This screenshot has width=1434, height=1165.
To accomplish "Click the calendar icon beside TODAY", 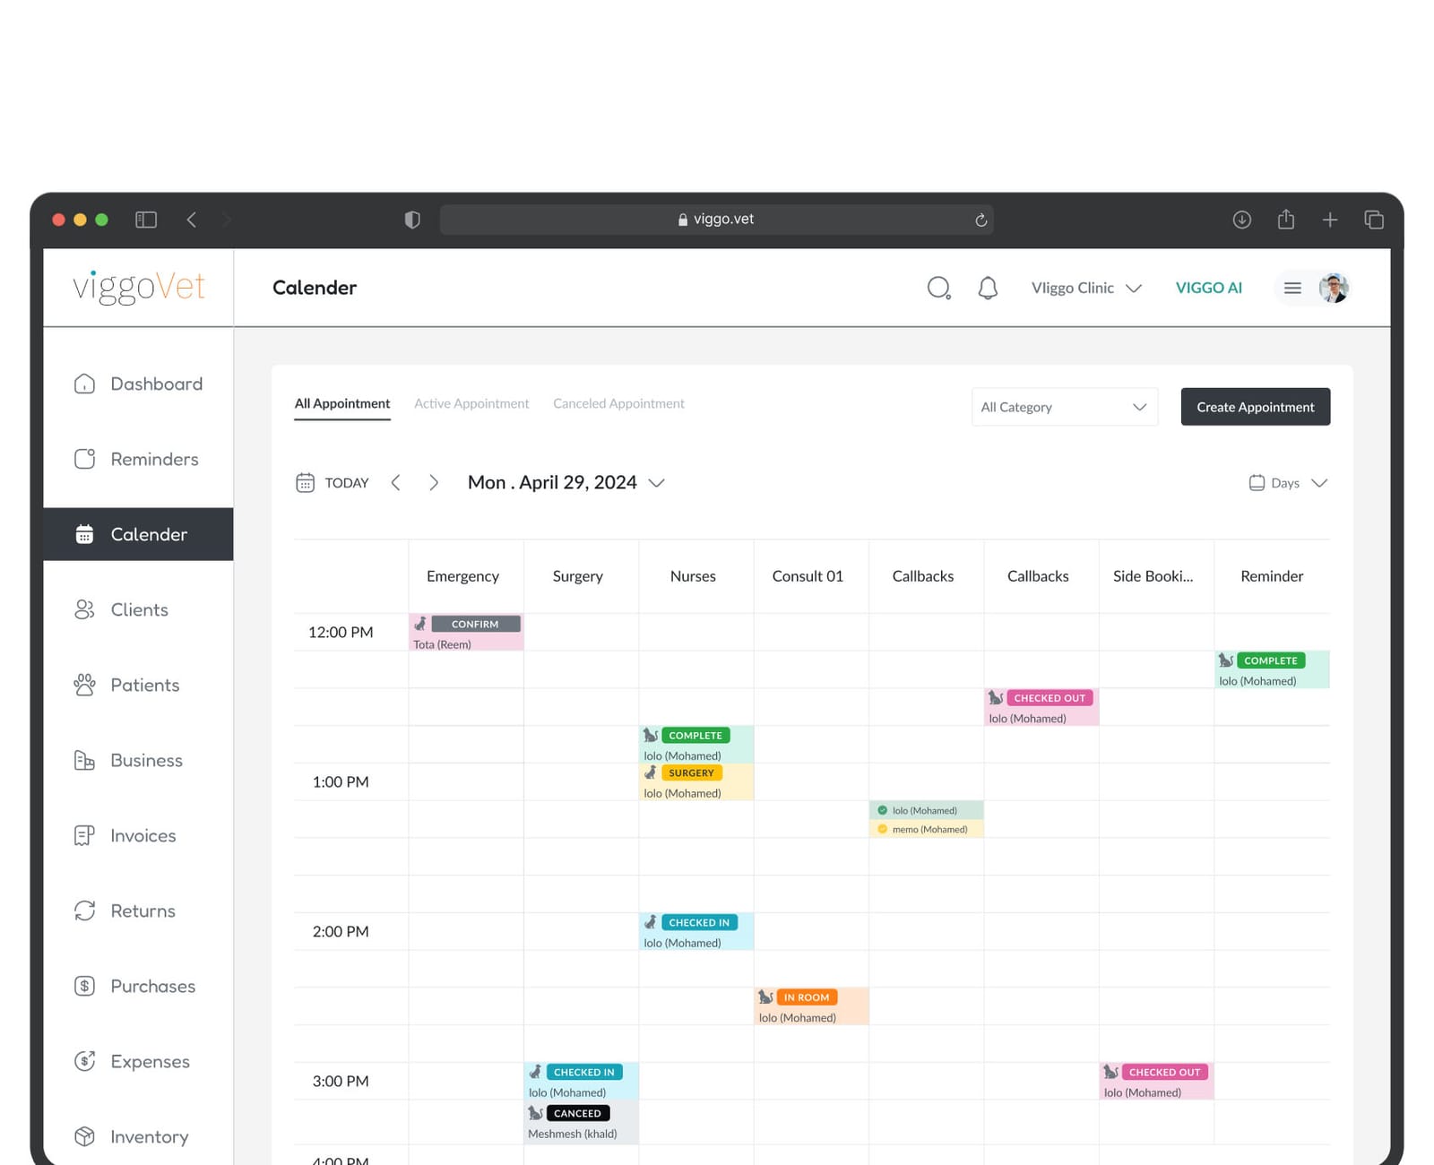I will click(x=305, y=483).
